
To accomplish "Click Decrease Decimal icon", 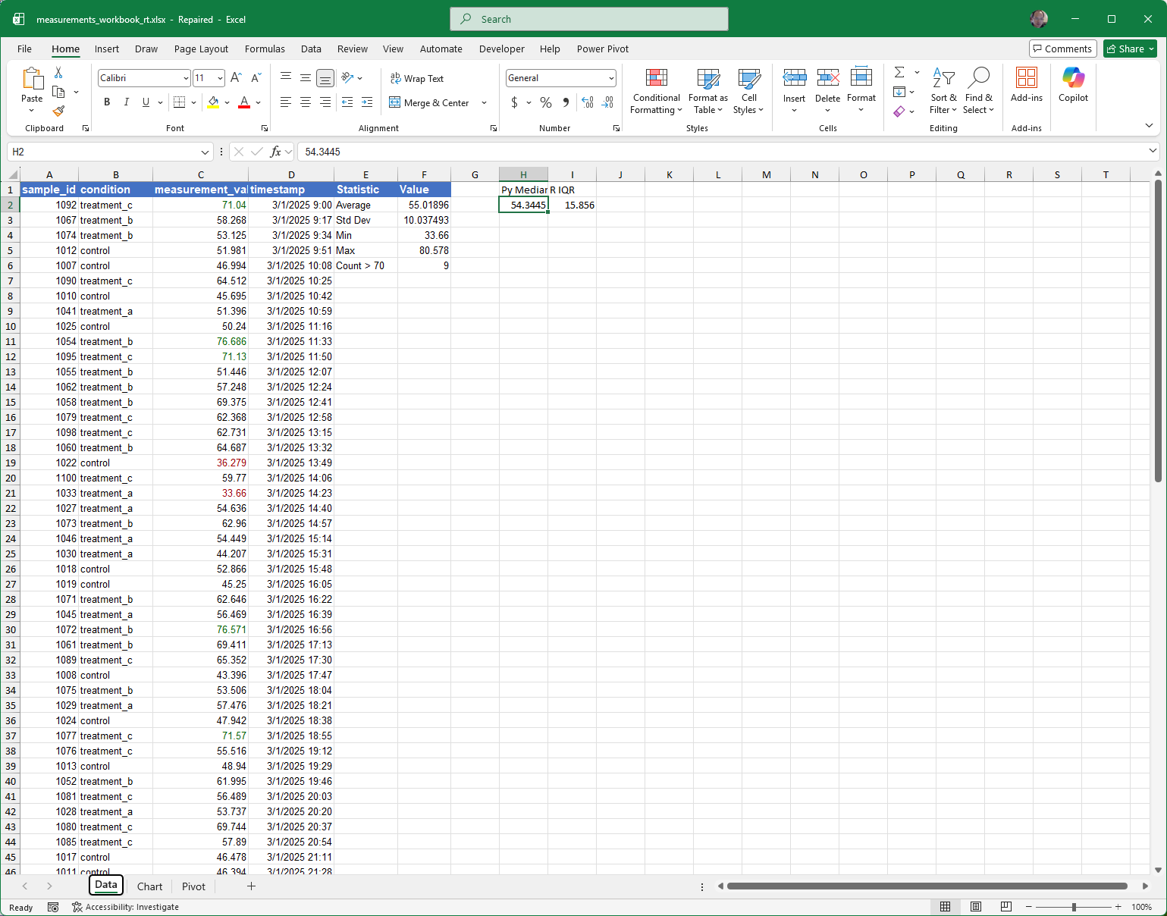I will [607, 102].
